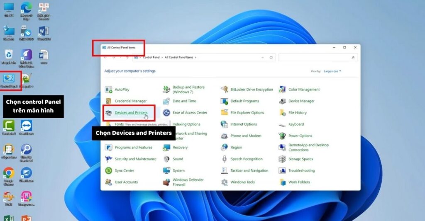Select the Recycle Bin desktop icon
This screenshot has width=425, height=221.
[8, 55]
